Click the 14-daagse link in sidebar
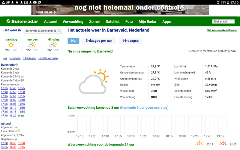This screenshot has width=240, height=150. coord(29,58)
